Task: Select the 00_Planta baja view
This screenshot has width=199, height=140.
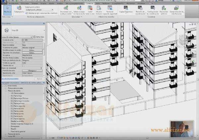Action: point(16,96)
